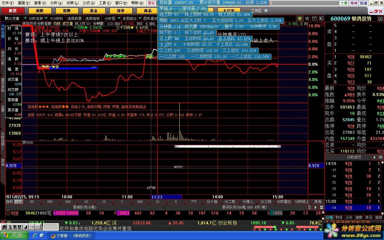
Task: Select the 模板 tab in indicator bar
Action: 18,202
